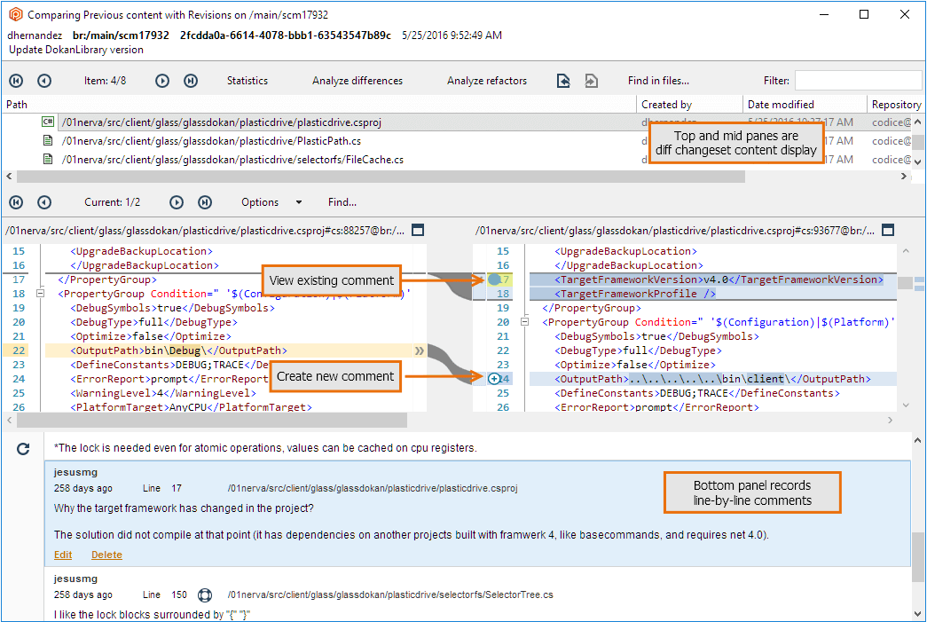The width and height of the screenshot is (927, 622).
Task: Select PlasticPath.cs file row
Action: [457, 141]
